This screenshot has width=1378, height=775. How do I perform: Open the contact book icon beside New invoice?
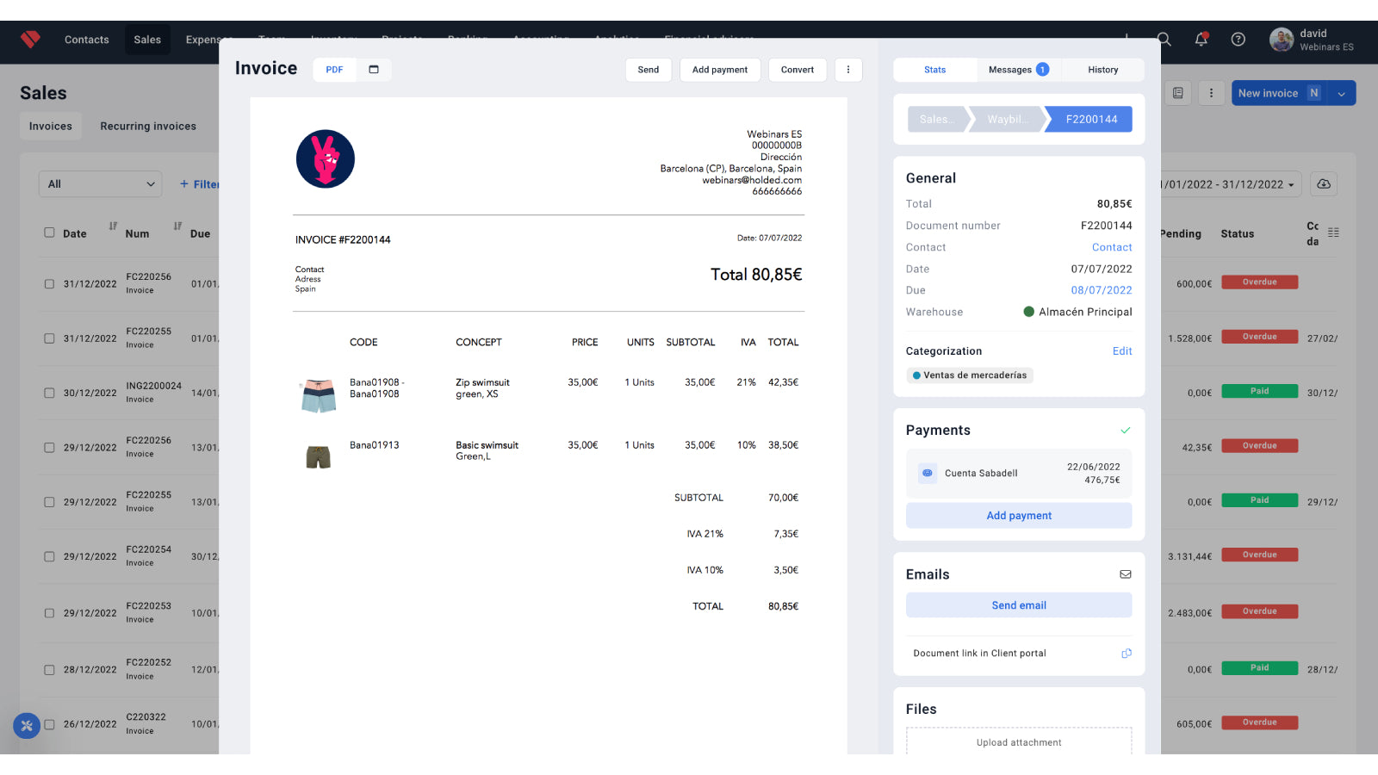(1177, 92)
